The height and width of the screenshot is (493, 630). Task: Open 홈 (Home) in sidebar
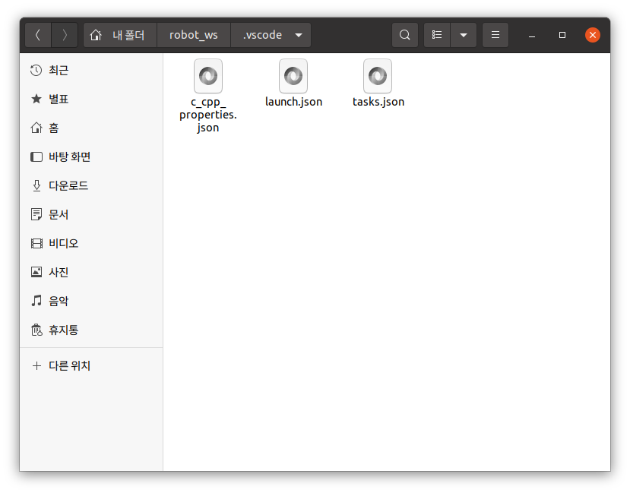pos(91,128)
